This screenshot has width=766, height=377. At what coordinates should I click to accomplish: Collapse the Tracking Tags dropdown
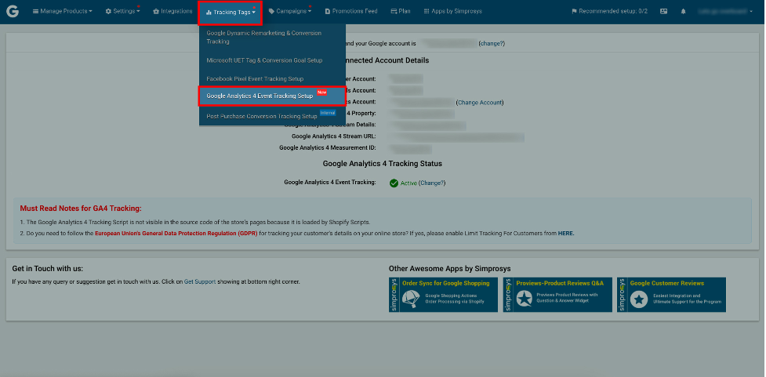click(x=230, y=13)
